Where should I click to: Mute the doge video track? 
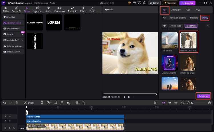pos(14,128)
